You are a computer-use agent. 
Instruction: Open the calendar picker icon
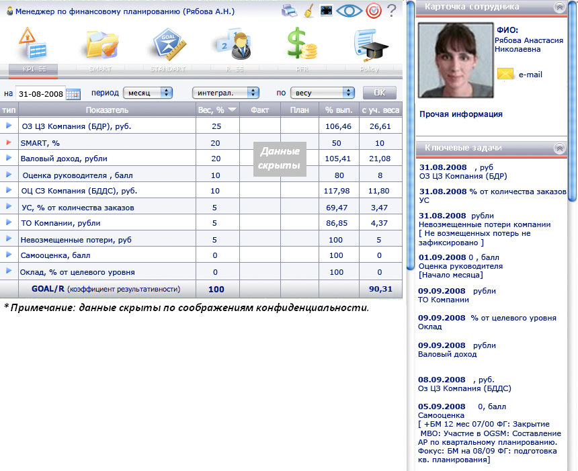point(73,94)
